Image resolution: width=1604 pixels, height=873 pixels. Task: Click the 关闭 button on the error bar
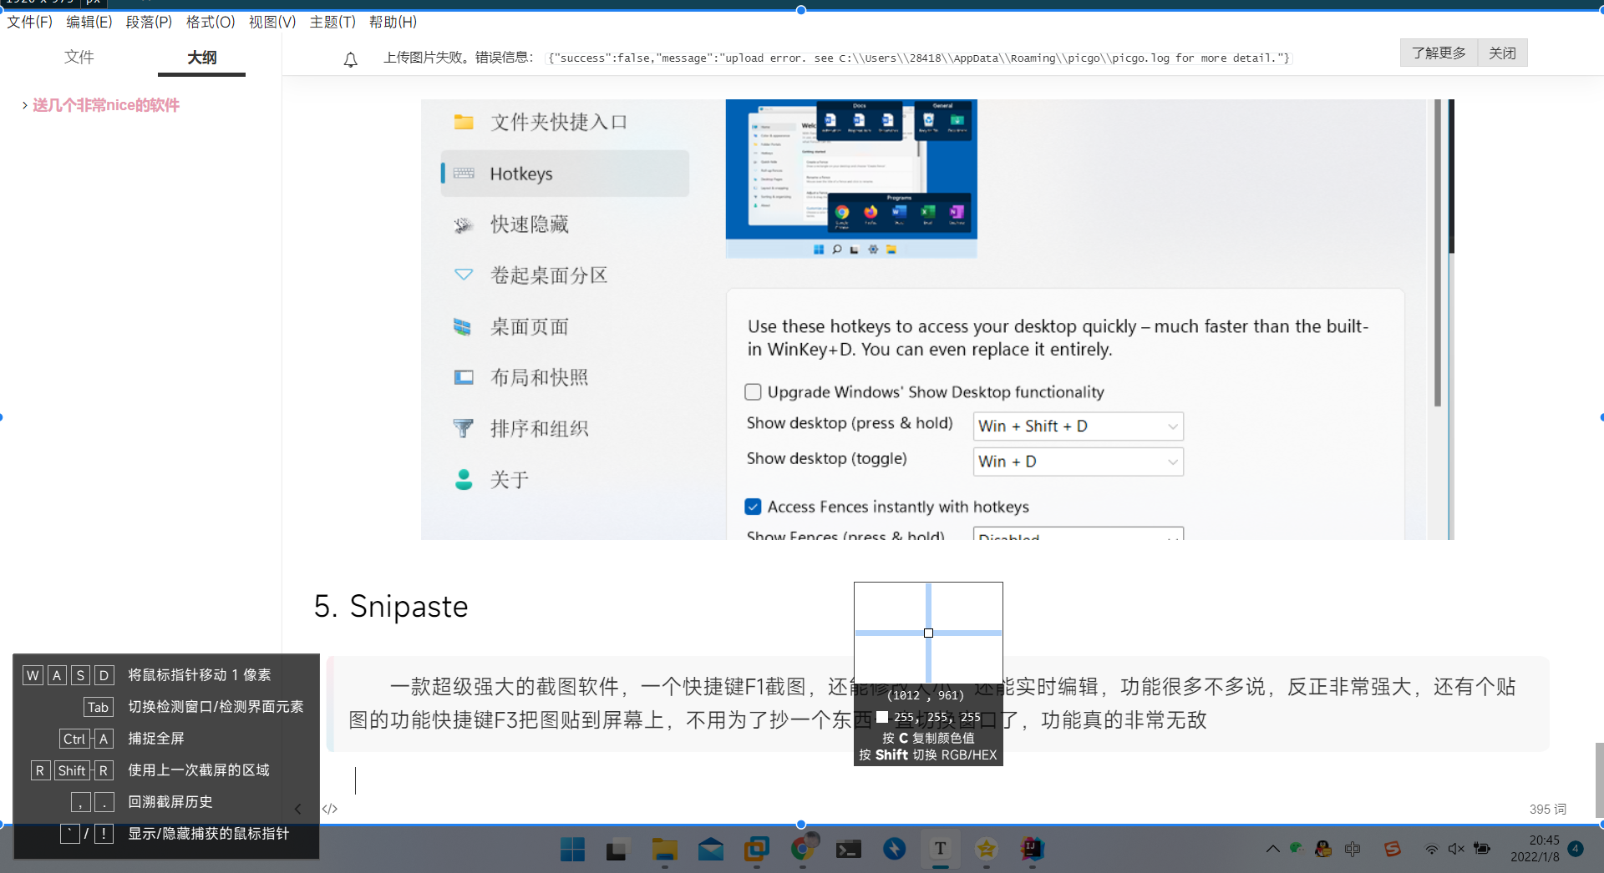pyautogui.click(x=1502, y=53)
